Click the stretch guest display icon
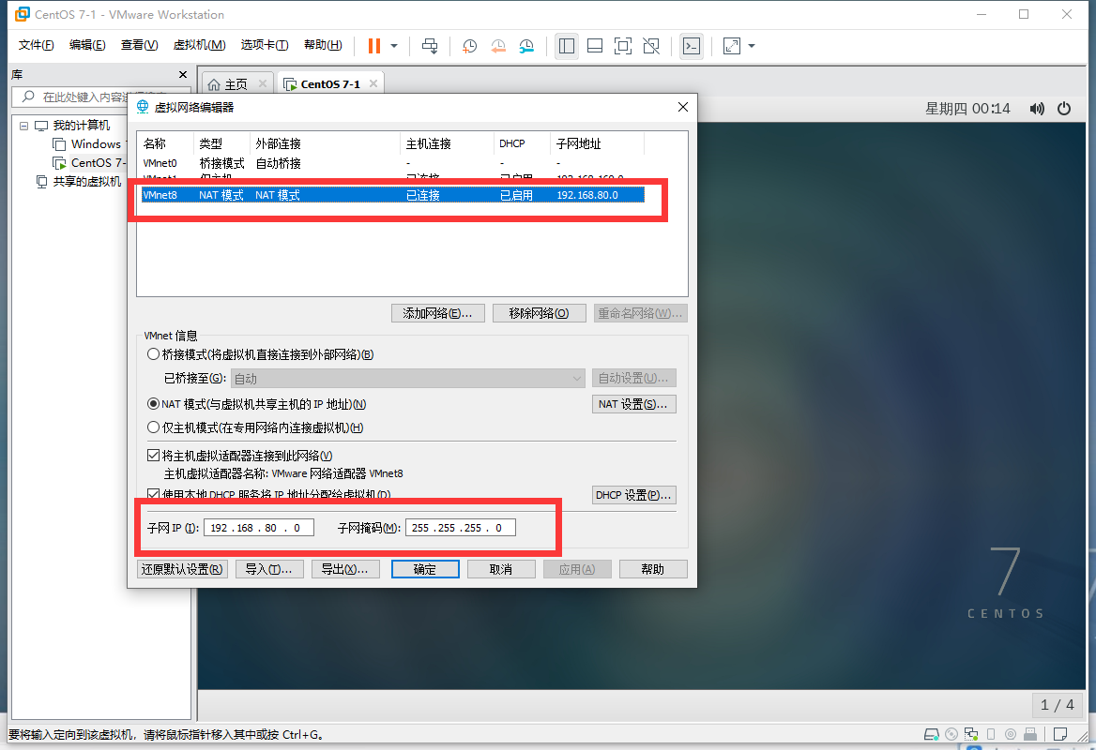Image resolution: width=1096 pixels, height=750 pixels. pyautogui.click(x=732, y=46)
